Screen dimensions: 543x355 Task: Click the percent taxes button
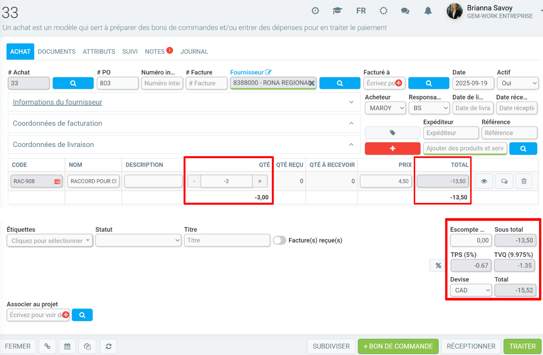click(439, 265)
